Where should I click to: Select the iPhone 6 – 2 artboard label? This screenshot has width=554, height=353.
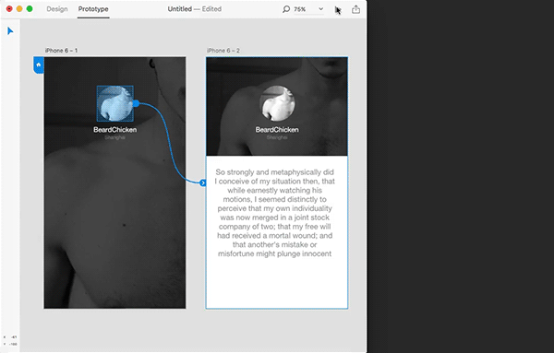(x=223, y=51)
